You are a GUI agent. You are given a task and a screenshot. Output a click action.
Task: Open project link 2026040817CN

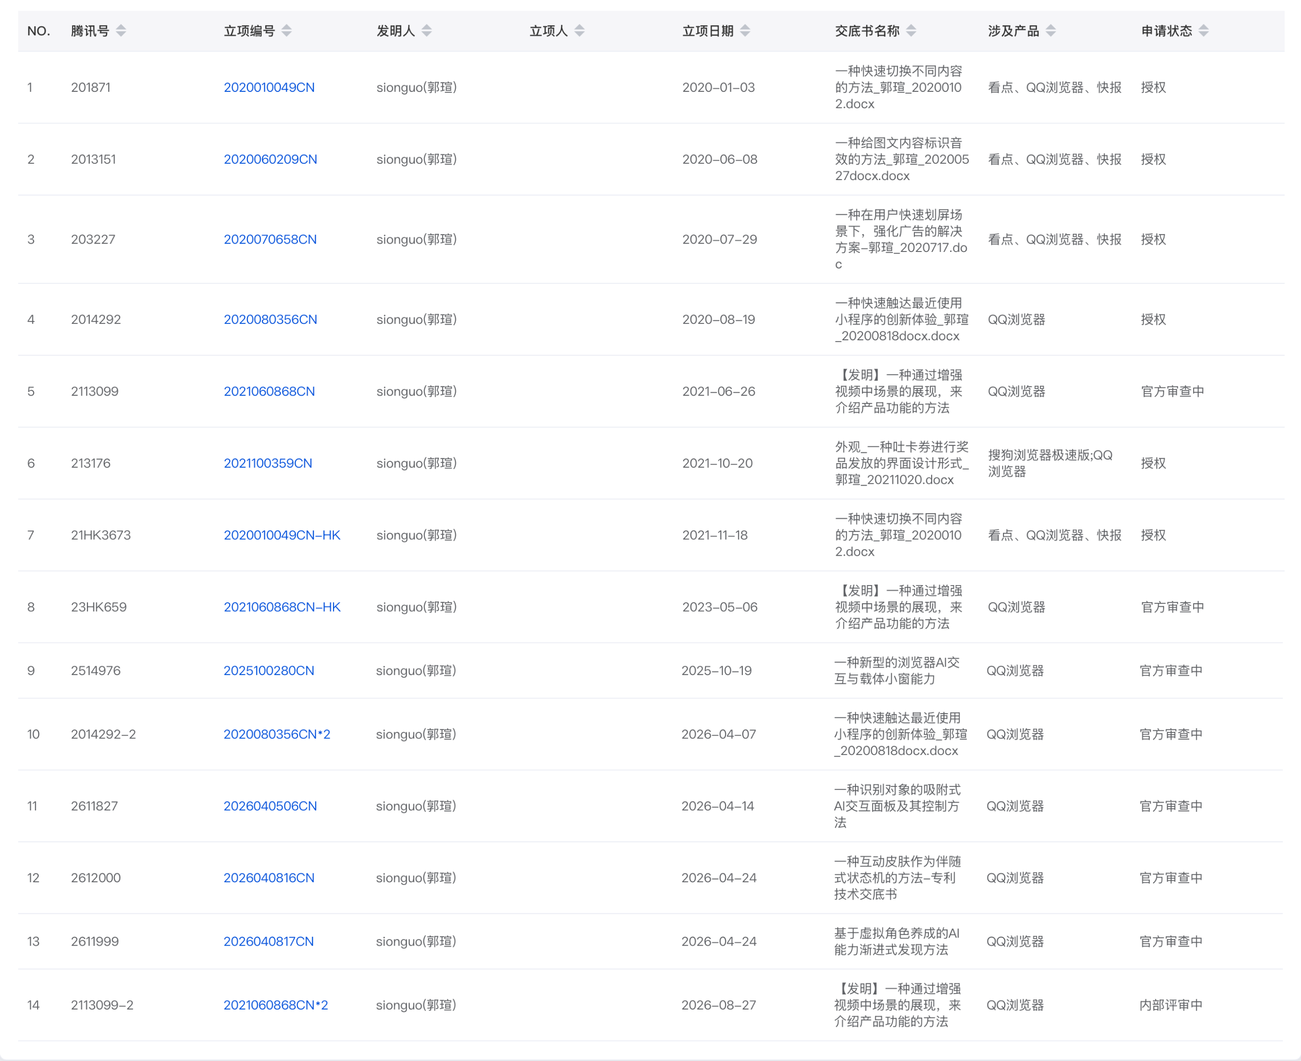coord(269,942)
